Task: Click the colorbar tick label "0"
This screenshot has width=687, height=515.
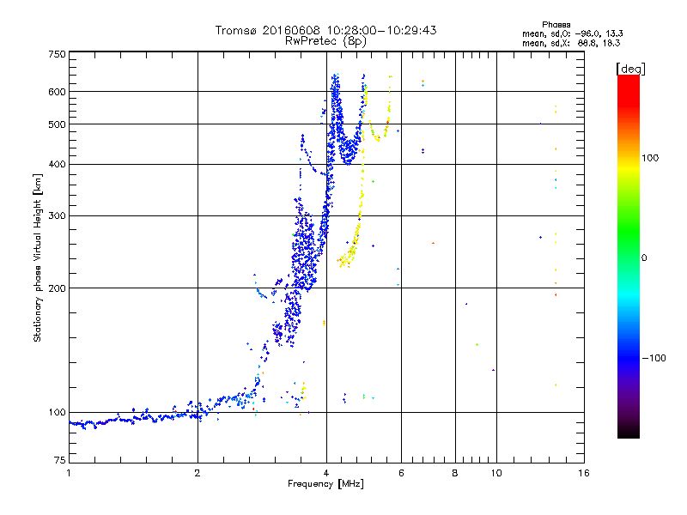Action: [x=644, y=258]
